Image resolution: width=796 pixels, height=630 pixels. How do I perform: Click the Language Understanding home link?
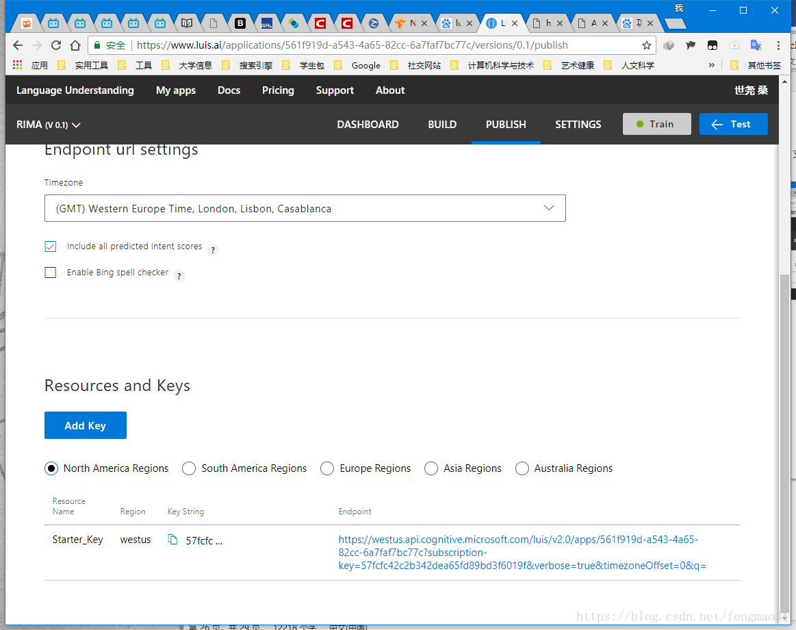(x=75, y=90)
